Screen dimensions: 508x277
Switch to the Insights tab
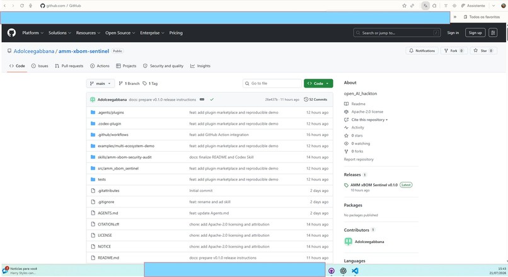click(x=200, y=65)
